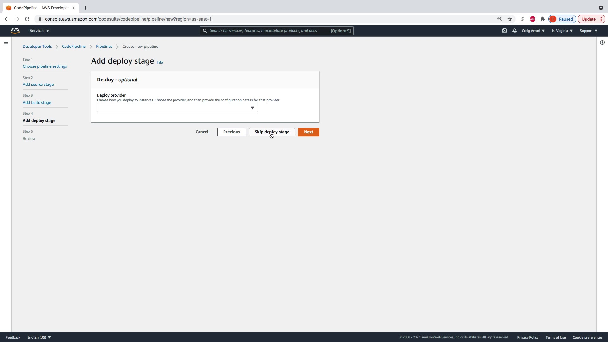
Task: Open the CodePipeline breadcrumb link
Action: pyautogui.click(x=74, y=47)
